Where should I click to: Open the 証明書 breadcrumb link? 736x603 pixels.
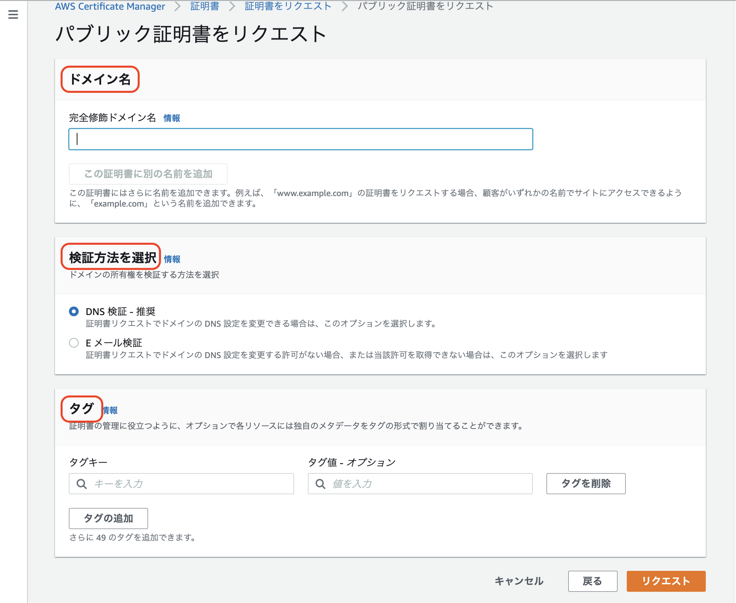pos(204,6)
